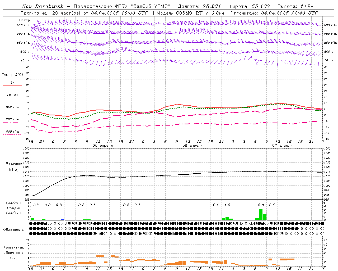Screen dimensions: 338x271
Task: Click the tallest green precipitation bar
Action: tap(261, 215)
